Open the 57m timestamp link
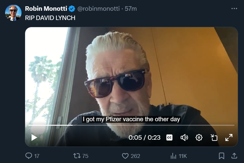Viewport: 244px width, 163px height. 131,9
